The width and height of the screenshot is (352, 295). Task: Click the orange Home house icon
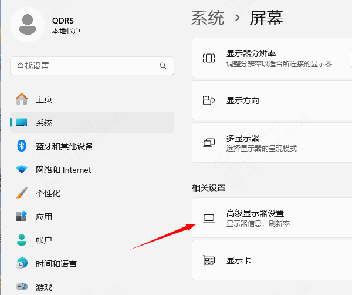pos(22,99)
